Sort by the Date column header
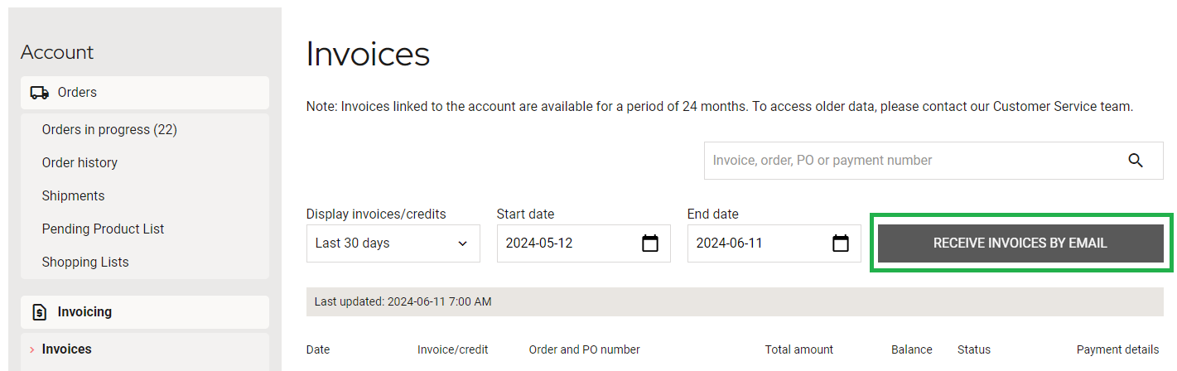Viewport: 1177px width, 371px height. click(318, 349)
